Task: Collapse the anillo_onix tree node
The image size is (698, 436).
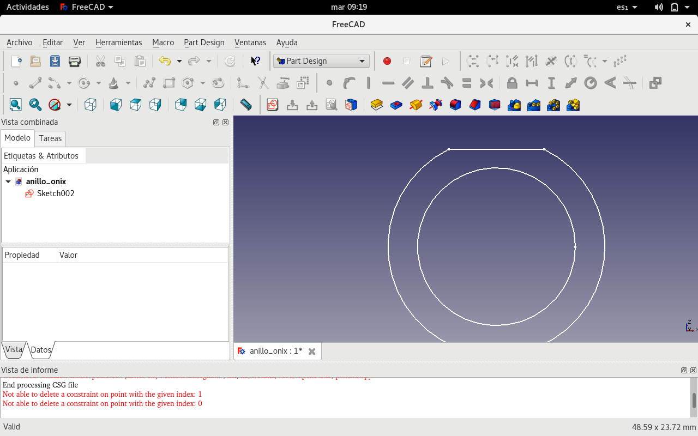Action: tap(8, 181)
